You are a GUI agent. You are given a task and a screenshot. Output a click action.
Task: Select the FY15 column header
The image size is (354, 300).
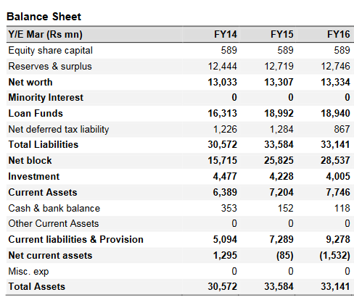(282, 34)
